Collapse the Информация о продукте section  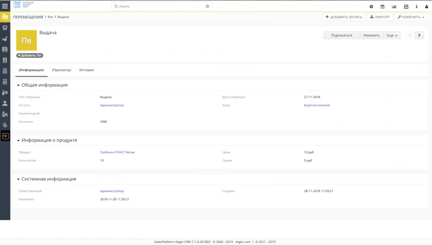(x=19, y=140)
